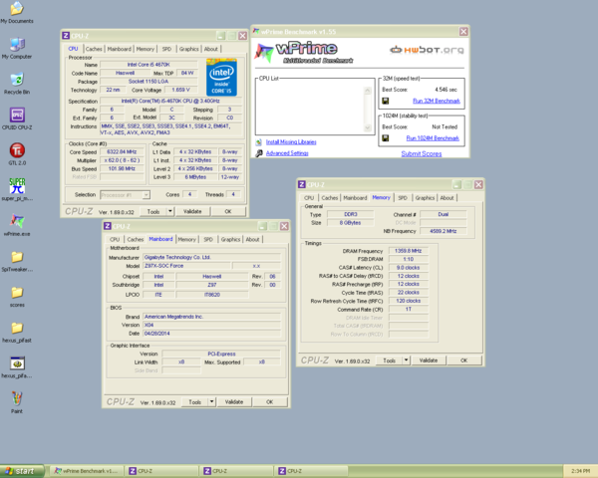Click the Z97X-SOC Force model field
The width and height of the screenshot is (598, 478).
(x=186, y=266)
